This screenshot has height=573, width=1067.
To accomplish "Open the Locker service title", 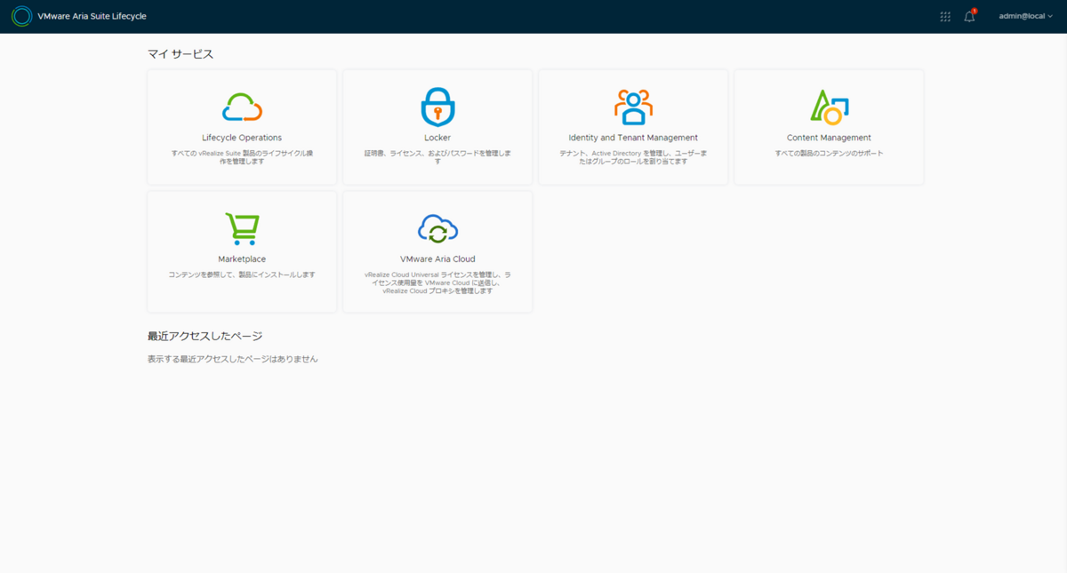I will pyautogui.click(x=437, y=138).
